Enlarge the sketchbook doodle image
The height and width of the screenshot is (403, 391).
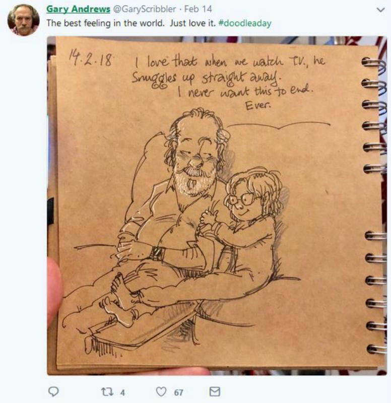(217, 206)
